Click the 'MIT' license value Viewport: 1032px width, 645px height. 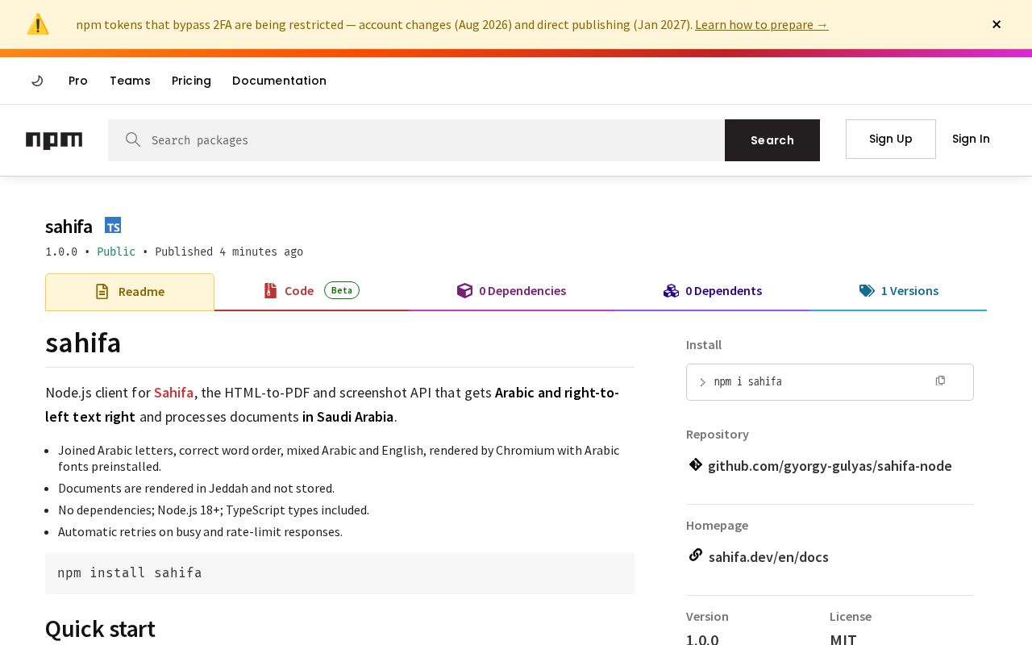(843, 639)
